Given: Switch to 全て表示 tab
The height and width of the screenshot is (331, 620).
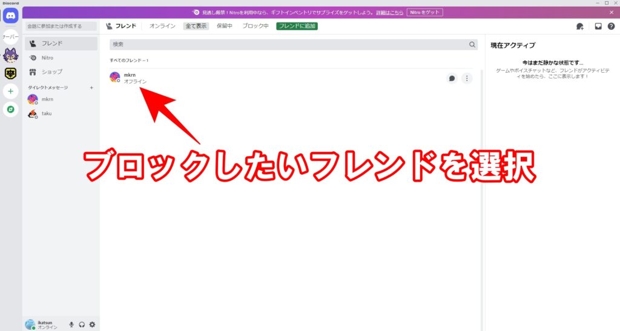Looking at the screenshot, I should click(x=196, y=26).
